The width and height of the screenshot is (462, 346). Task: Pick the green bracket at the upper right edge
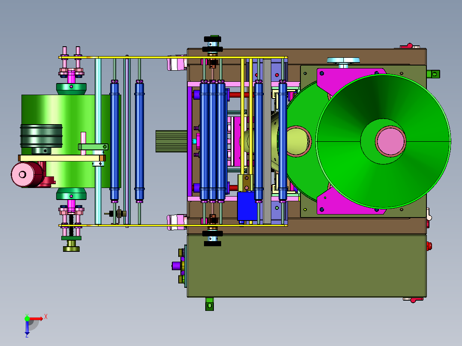click(433, 74)
